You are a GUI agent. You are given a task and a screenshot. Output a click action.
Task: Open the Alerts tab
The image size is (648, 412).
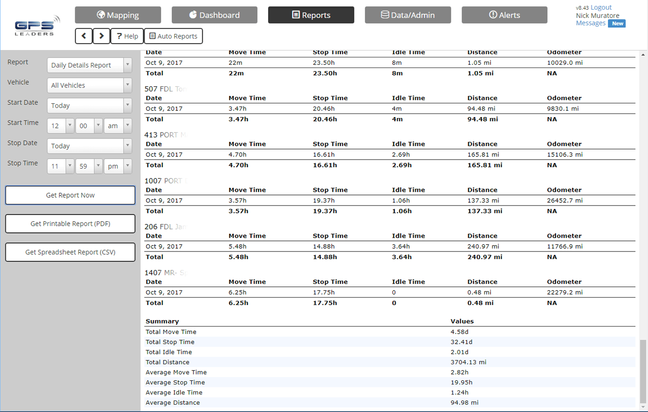point(505,15)
